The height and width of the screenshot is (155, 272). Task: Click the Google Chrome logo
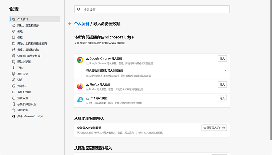click(x=80, y=60)
